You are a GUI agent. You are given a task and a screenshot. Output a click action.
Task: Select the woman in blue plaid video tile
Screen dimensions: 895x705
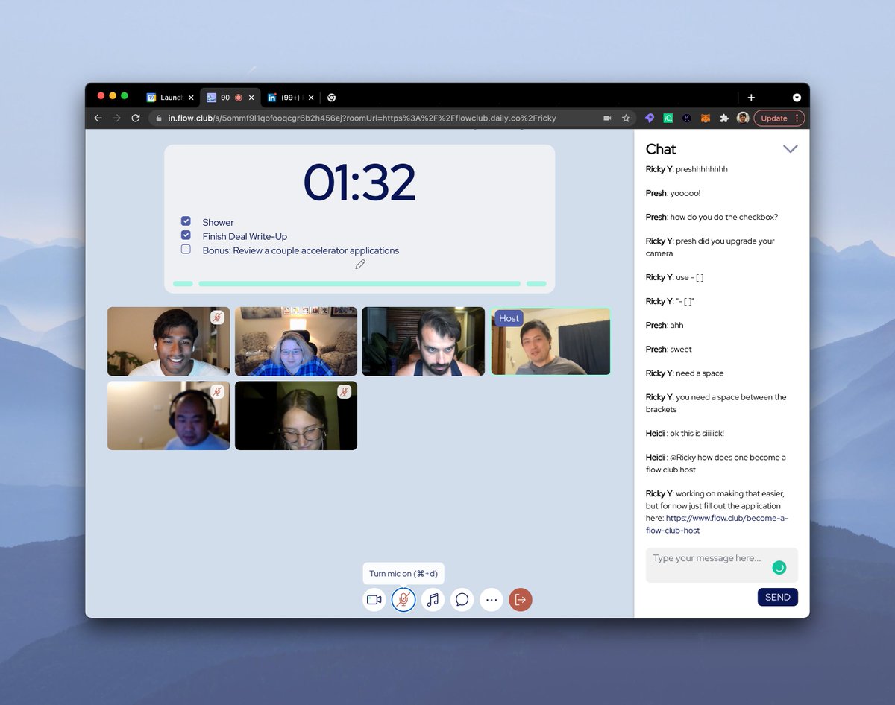tap(296, 341)
